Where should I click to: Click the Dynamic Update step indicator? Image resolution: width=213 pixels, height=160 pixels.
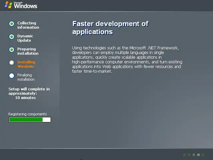pyautogui.click(x=12, y=37)
